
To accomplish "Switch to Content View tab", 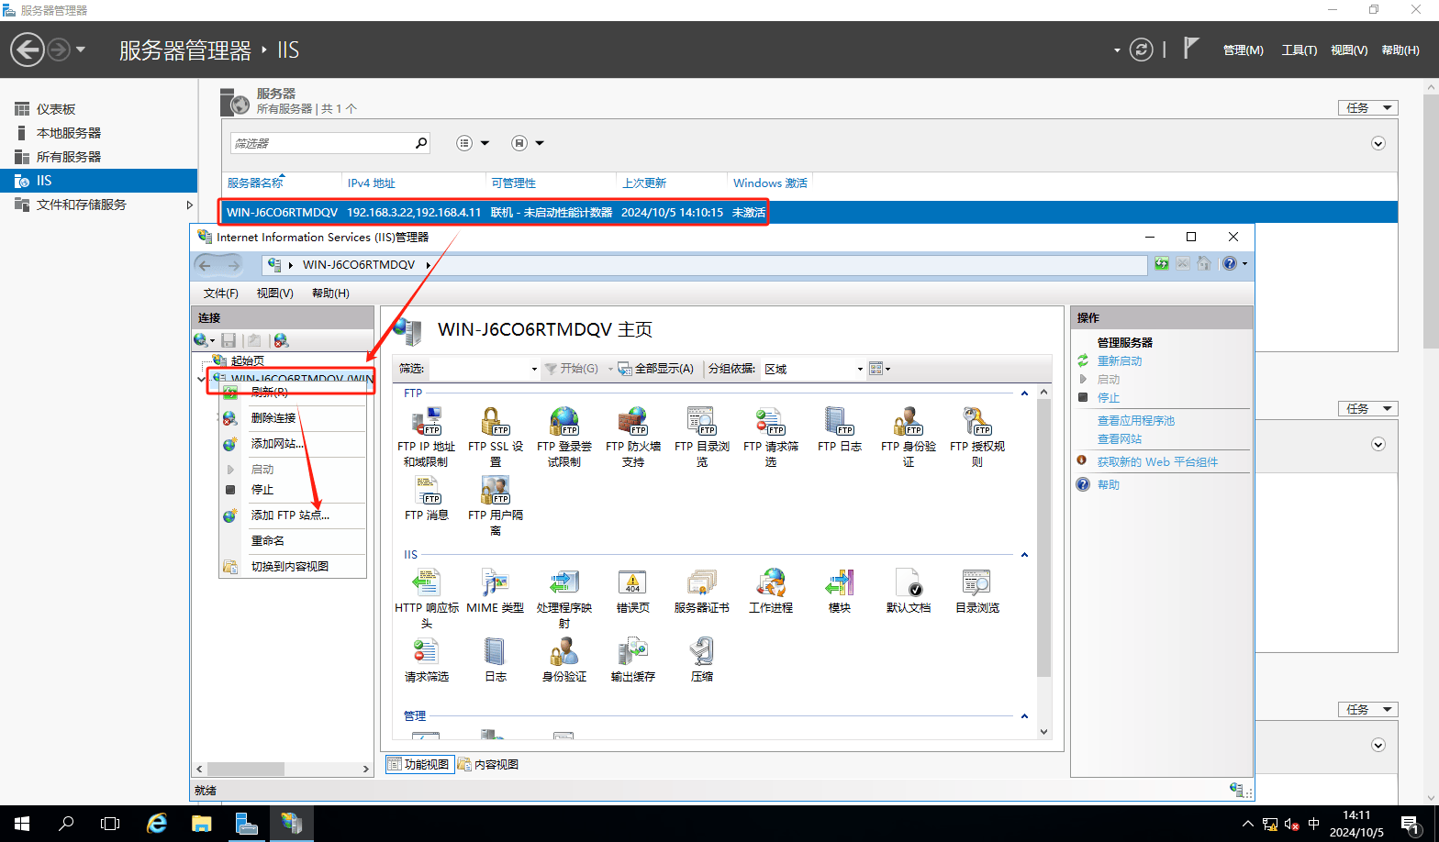I will pos(488,764).
